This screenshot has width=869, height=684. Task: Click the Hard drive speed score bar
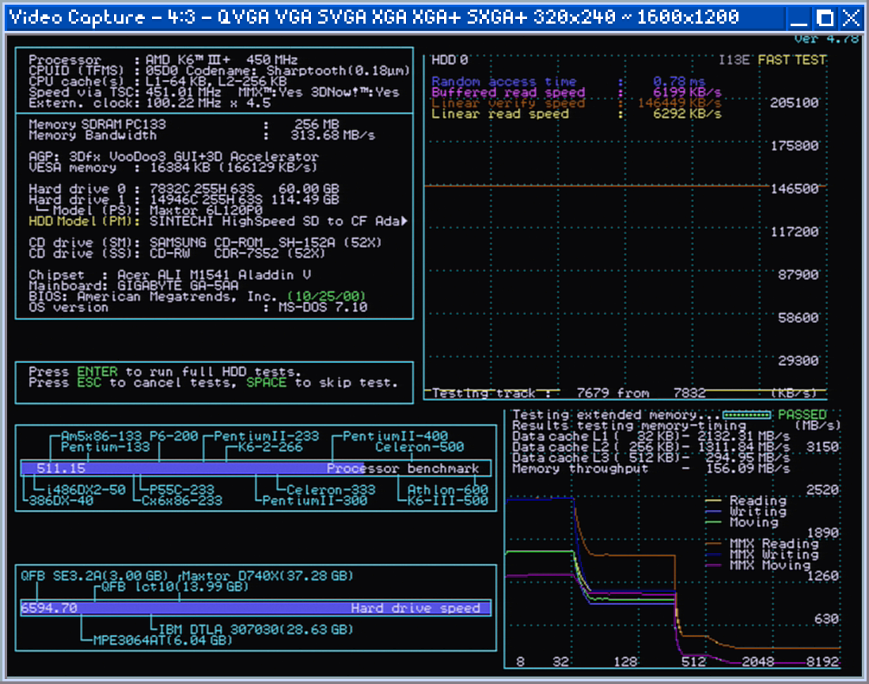pyautogui.click(x=256, y=608)
